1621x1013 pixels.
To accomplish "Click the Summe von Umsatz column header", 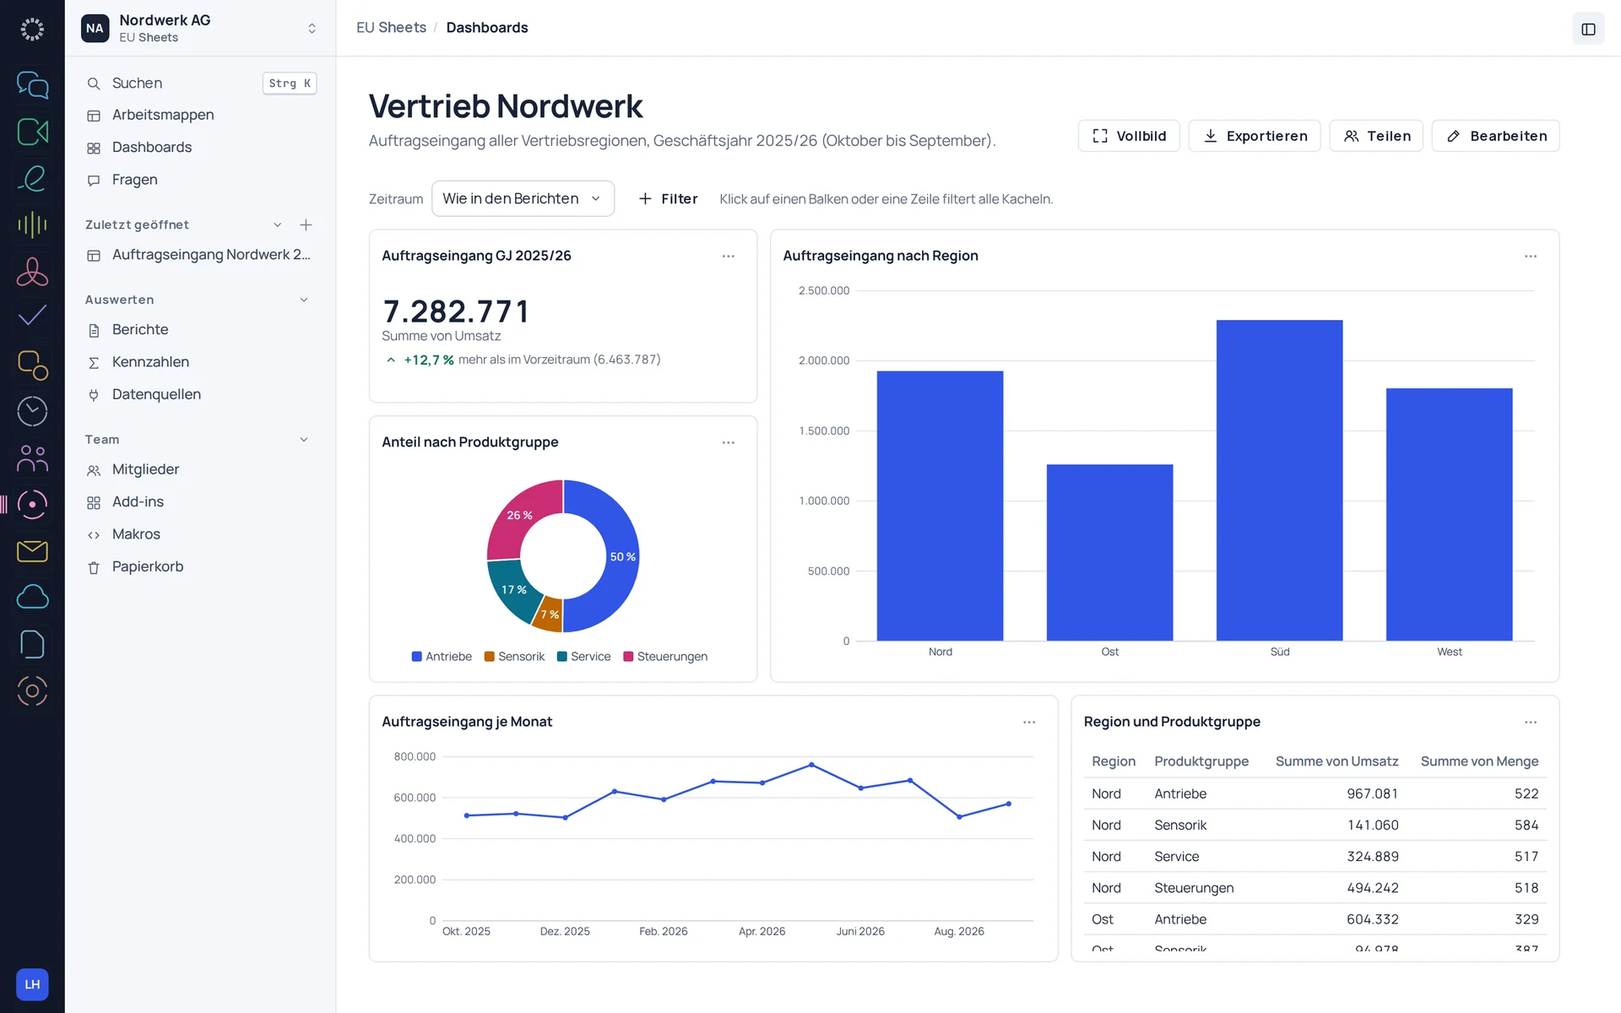I will tap(1336, 761).
